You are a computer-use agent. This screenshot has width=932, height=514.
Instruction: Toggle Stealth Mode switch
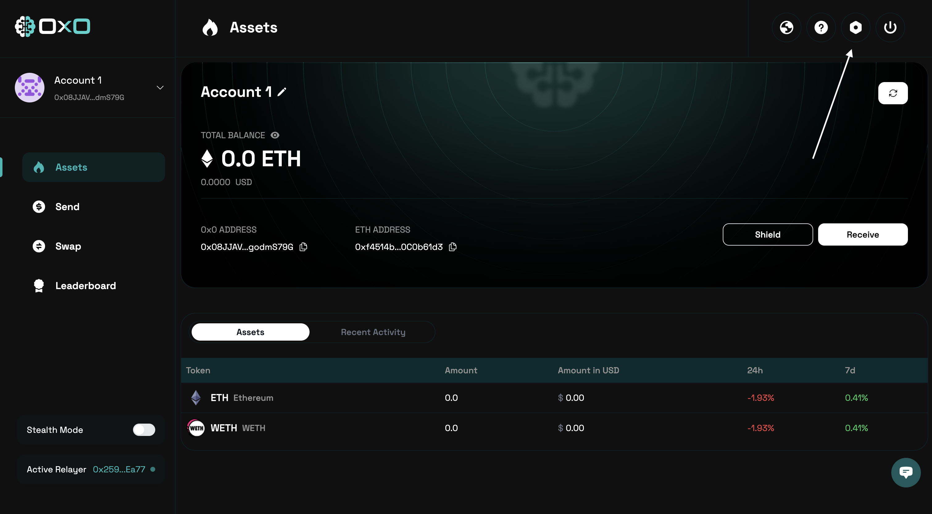pyautogui.click(x=144, y=430)
